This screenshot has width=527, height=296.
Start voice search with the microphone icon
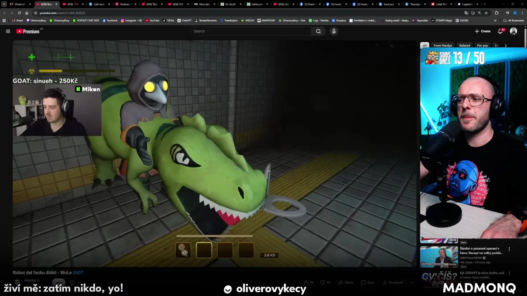pyautogui.click(x=334, y=31)
